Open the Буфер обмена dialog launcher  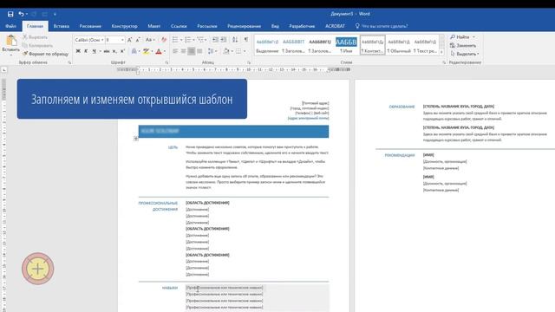69,62
